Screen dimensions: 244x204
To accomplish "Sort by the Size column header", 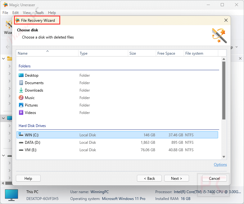I will pyautogui.click(x=142, y=53).
